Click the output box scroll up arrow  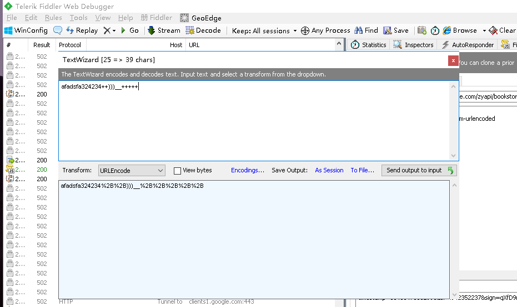coord(454,186)
